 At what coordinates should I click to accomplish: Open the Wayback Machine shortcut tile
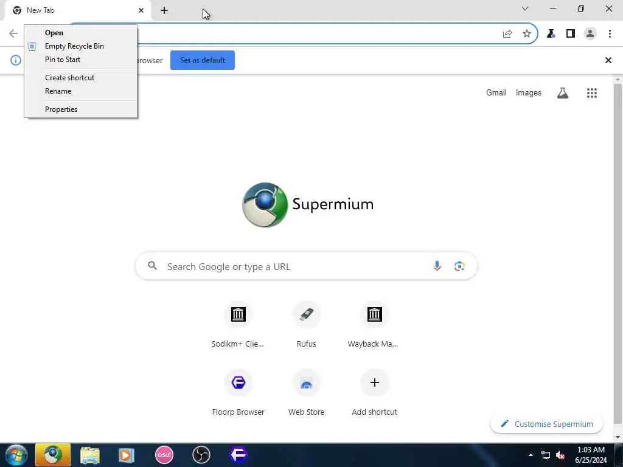click(x=374, y=325)
